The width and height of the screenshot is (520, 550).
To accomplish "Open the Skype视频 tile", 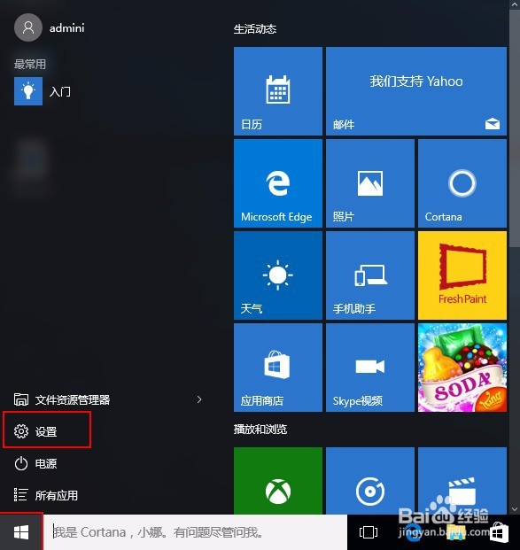I will coord(370,368).
